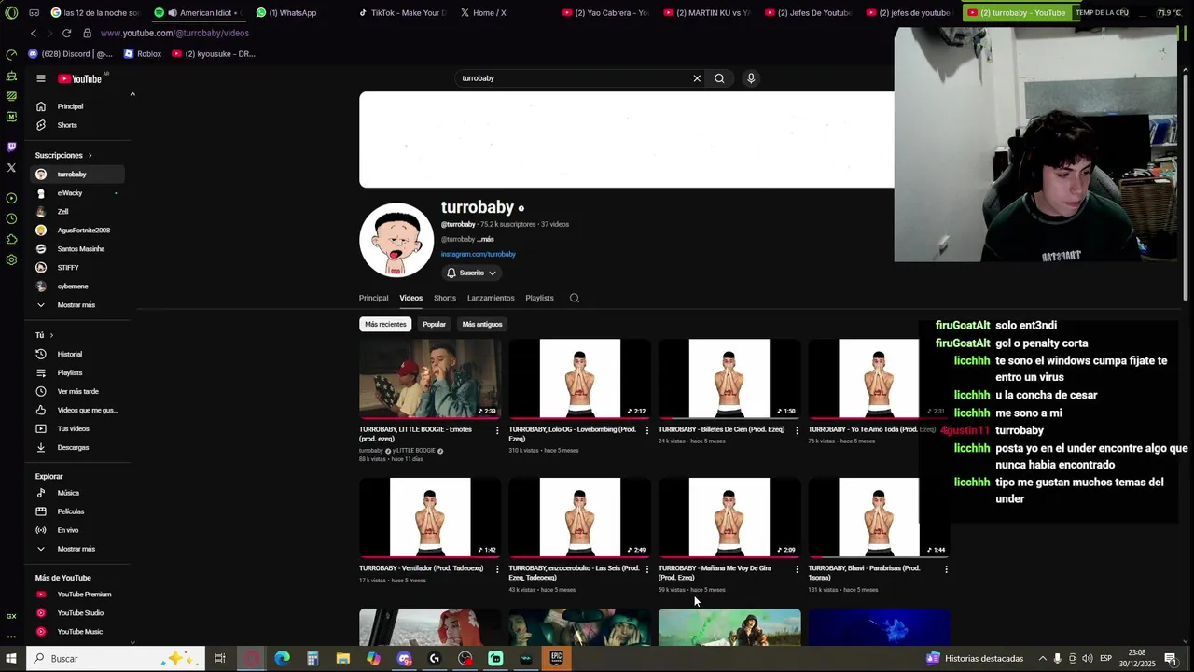Expand channel description with ...más
Image resolution: width=1194 pixels, height=672 pixels.
tap(485, 239)
